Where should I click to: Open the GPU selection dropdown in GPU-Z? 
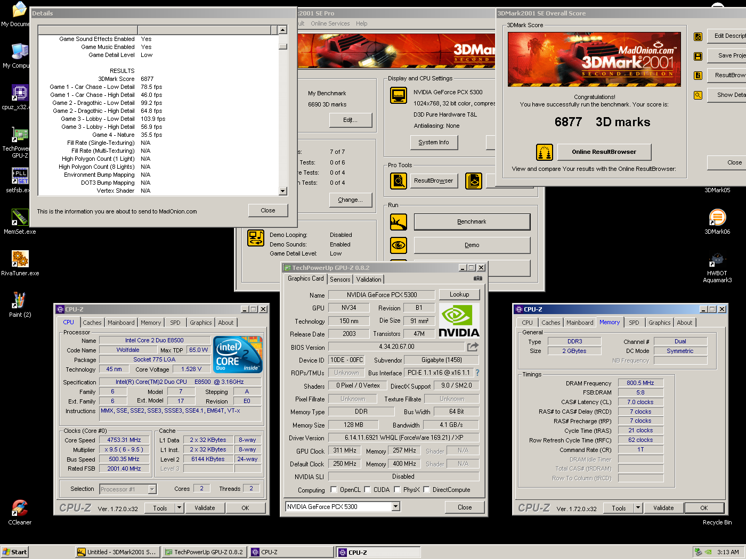pyautogui.click(x=396, y=507)
